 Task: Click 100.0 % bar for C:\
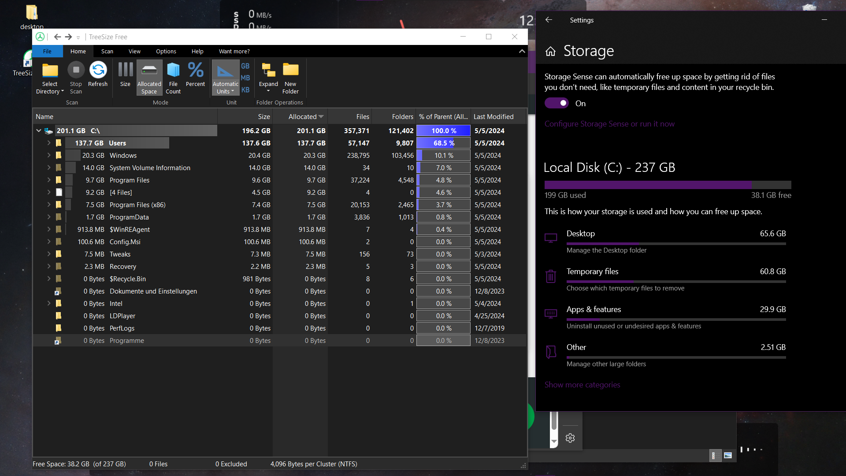click(x=443, y=130)
